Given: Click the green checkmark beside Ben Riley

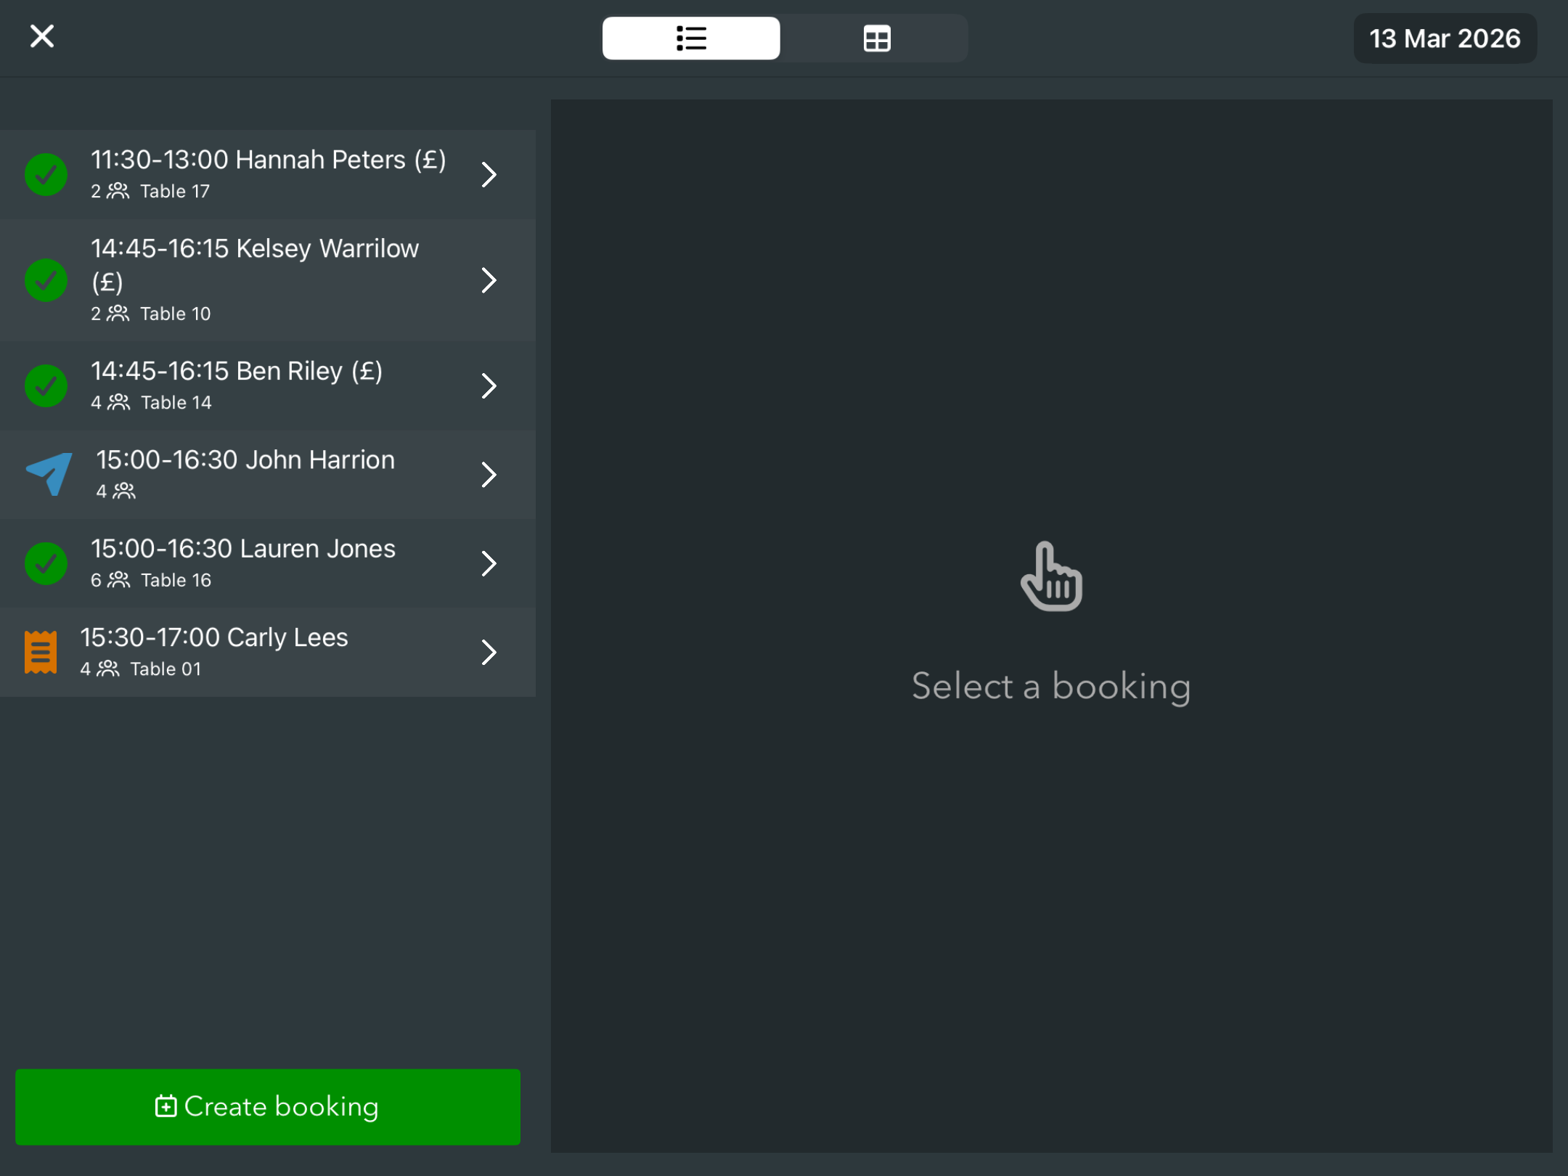Looking at the screenshot, I should click(46, 385).
